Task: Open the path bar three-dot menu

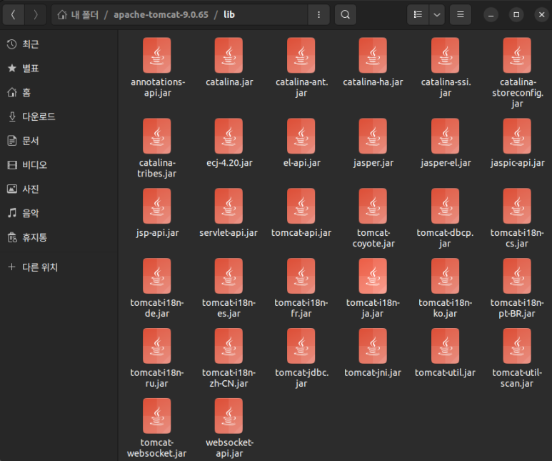Action: coord(318,15)
